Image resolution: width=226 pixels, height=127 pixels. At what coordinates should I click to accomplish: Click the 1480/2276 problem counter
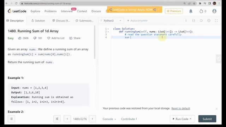[x=80, y=119]
